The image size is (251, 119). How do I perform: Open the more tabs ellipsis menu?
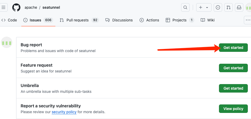pos(248,20)
